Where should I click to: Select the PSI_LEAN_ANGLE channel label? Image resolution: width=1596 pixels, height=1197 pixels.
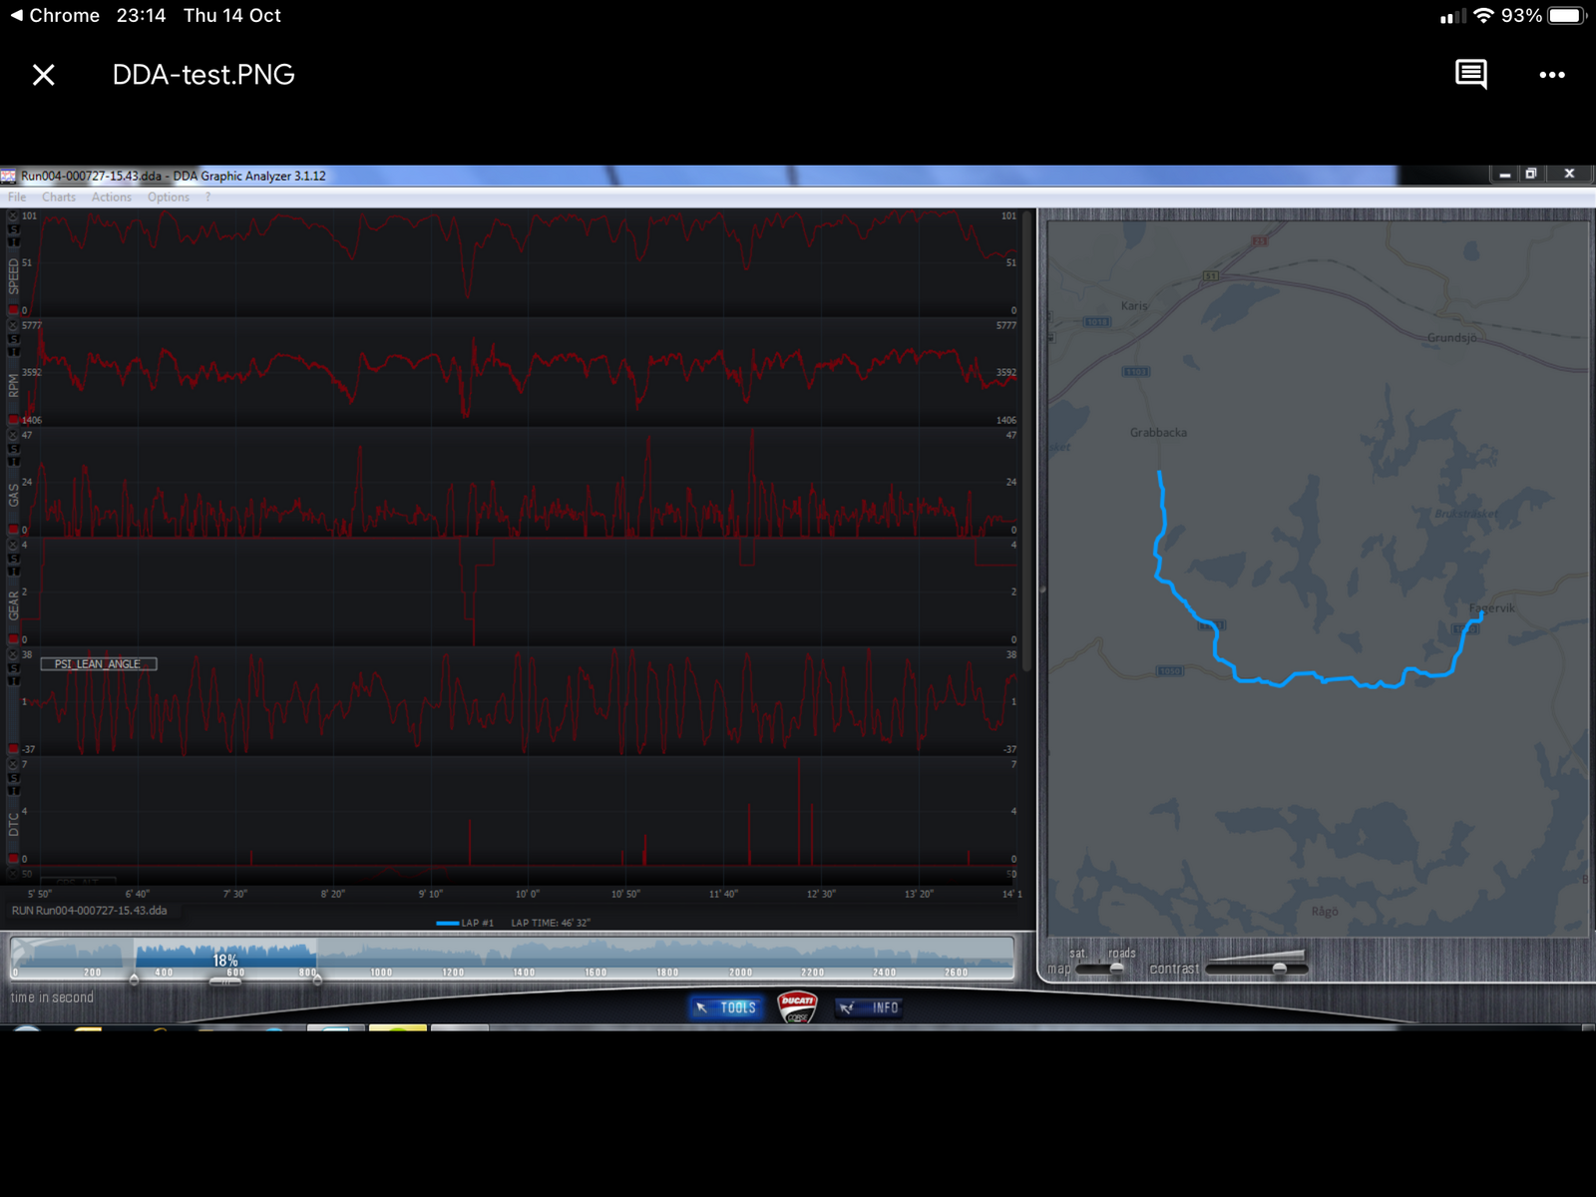(98, 664)
